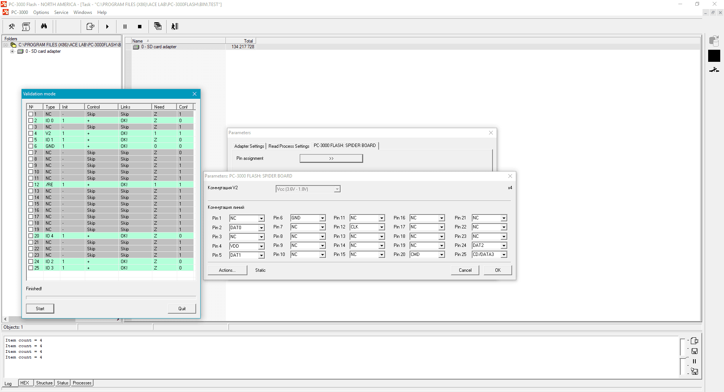Open the Pin 4 VDD dropdown

pos(261,246)
